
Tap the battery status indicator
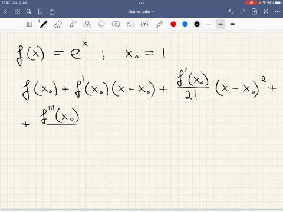coord(274,2)
